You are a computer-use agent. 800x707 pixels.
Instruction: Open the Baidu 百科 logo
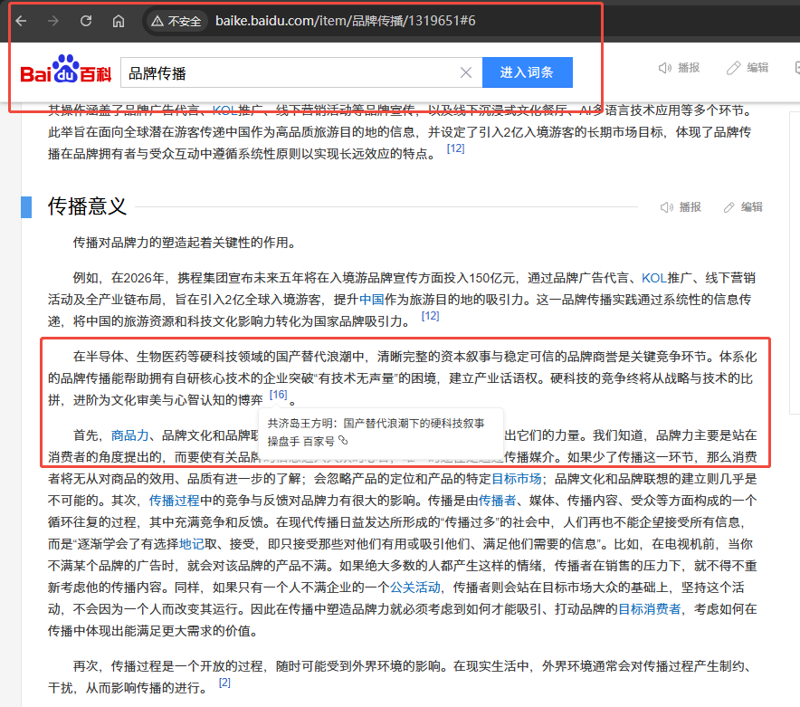pyautogui.click(x=66, y=70)
